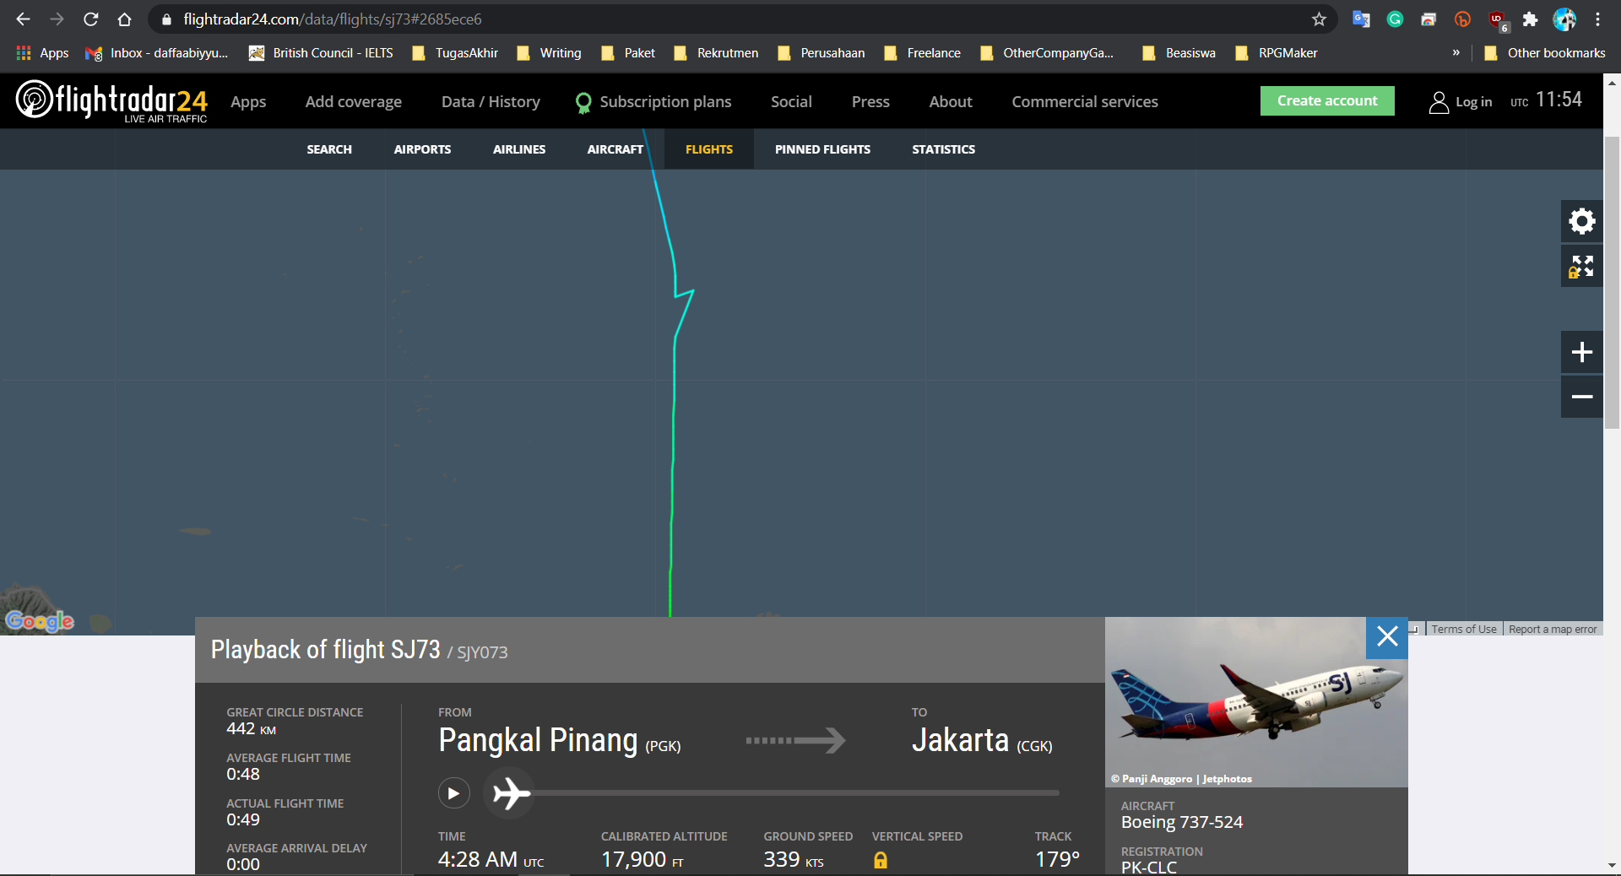The height and width of the screenshot is (876, 1621).
Task: Click the vertical speed lock icon
Action: 881,860
